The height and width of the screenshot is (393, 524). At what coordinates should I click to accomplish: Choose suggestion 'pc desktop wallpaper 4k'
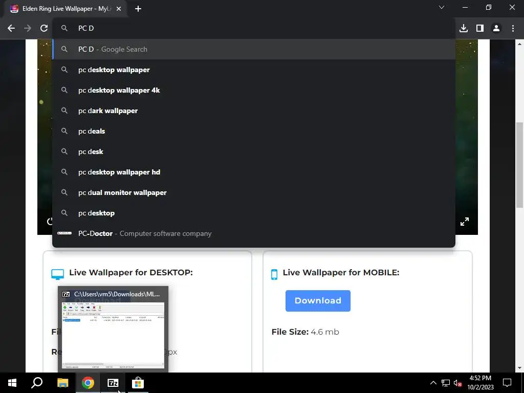pos(254,90)
